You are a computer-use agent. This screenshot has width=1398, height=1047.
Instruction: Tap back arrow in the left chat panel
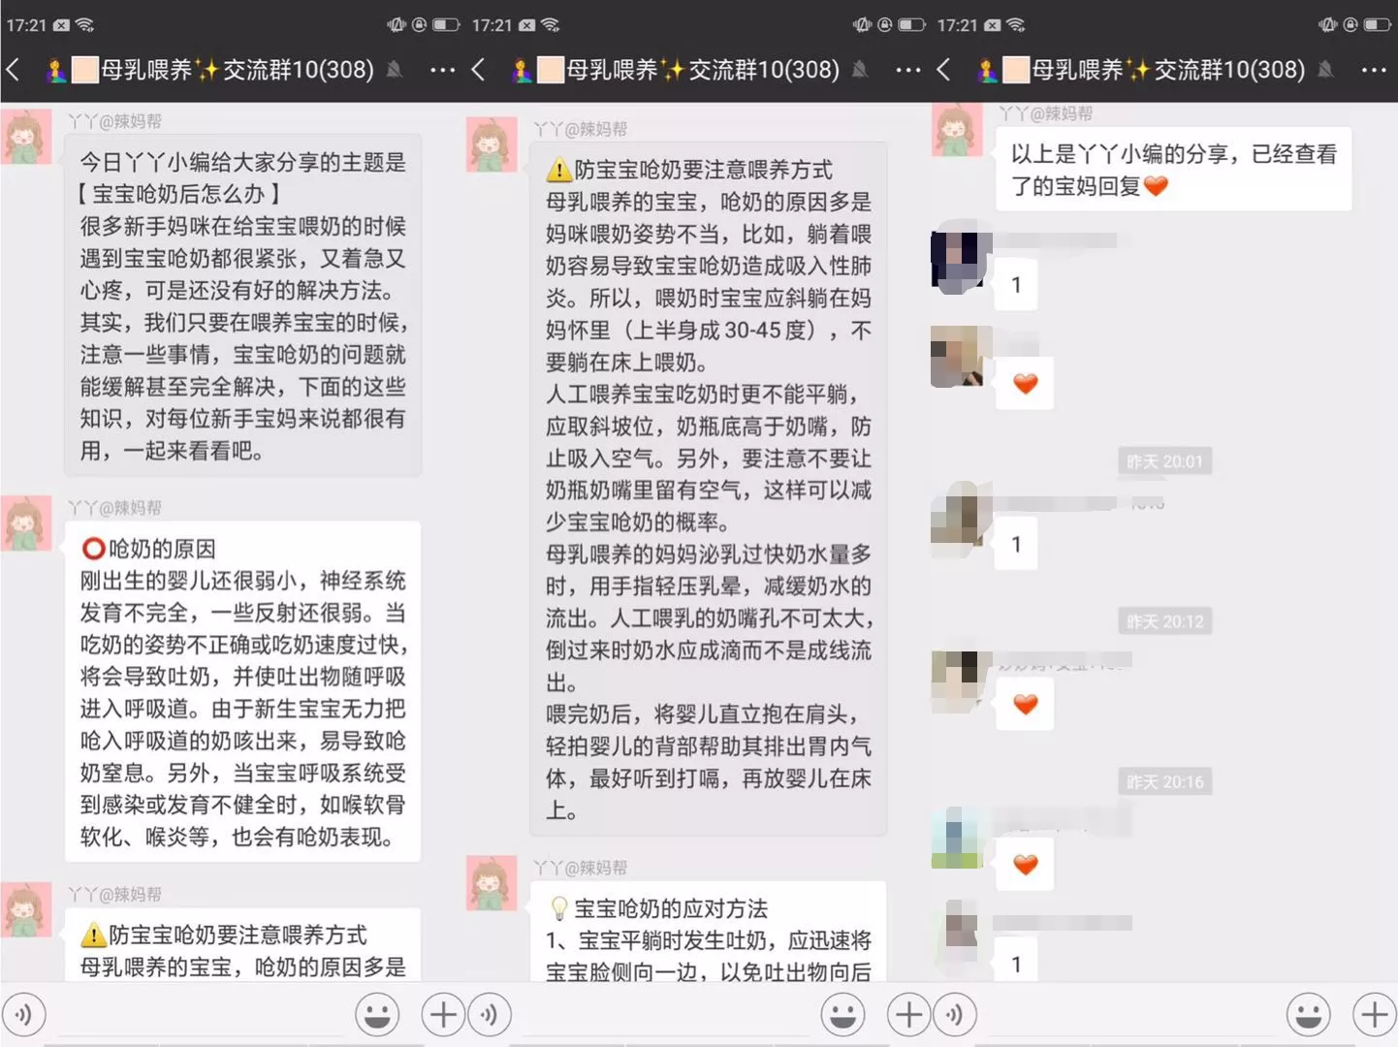tap(14, 69)
